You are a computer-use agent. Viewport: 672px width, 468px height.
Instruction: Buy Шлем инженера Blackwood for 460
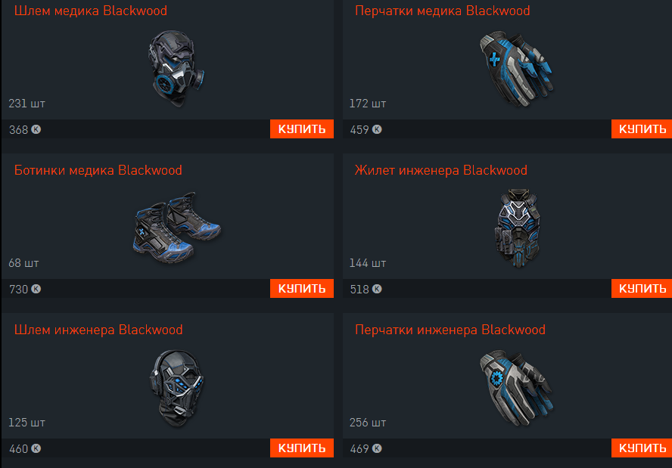302,448
